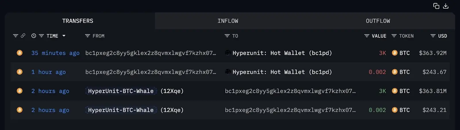Expand the TIME sort dropdown arrow
The width and height of the screenshot is (460, 130).
[x=64, y=36]
